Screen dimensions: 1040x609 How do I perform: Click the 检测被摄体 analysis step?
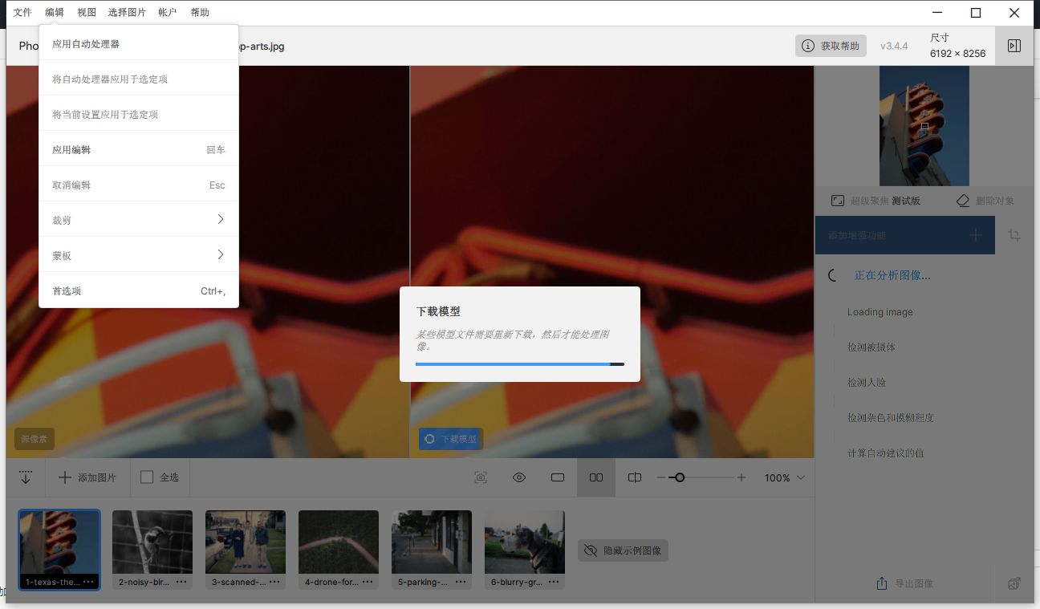[871, 347]
